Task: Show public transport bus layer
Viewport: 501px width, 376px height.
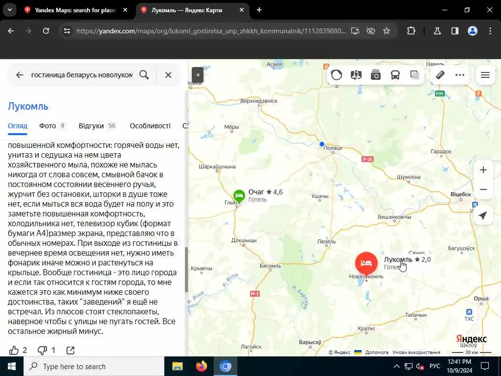Action: [395, 75]
